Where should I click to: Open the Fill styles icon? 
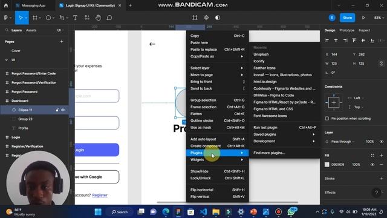372,155
